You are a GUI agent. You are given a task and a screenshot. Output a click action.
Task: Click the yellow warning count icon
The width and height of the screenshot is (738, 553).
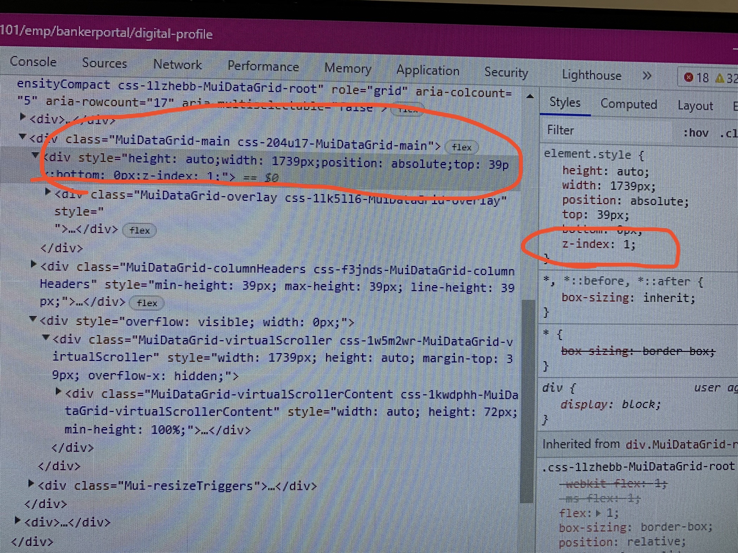point(720,78)
